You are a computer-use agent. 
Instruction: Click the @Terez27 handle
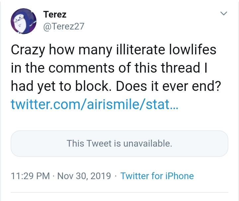pos(64,26)
